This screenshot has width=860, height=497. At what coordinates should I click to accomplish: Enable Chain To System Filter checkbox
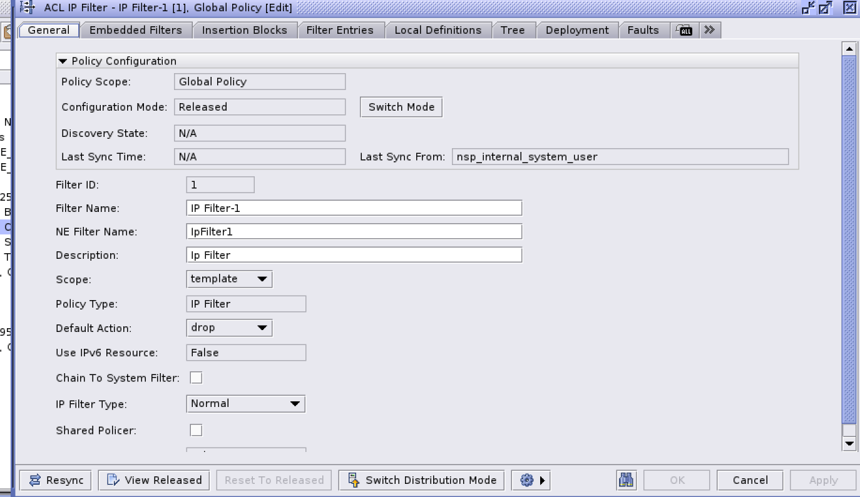[x=196, y=378]
